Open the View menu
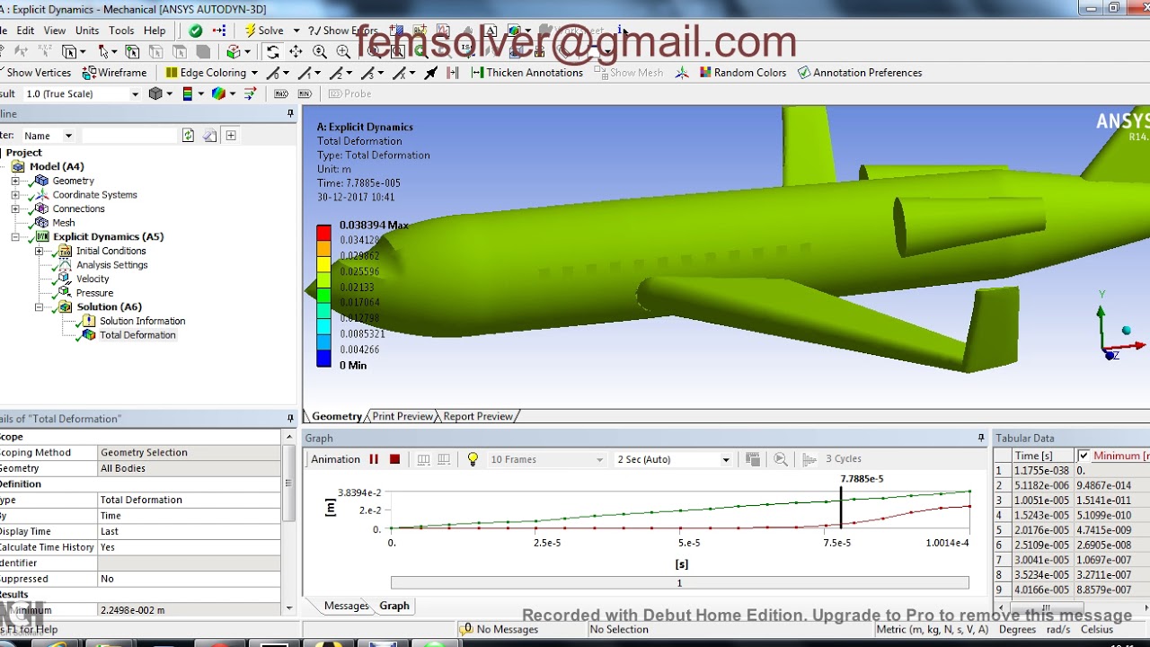The width and height of the screenshot is (1150, 647). tap(55, 31)
